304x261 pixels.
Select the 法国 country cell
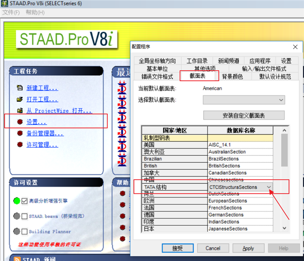pyautogui.click(x=175, y=208)
